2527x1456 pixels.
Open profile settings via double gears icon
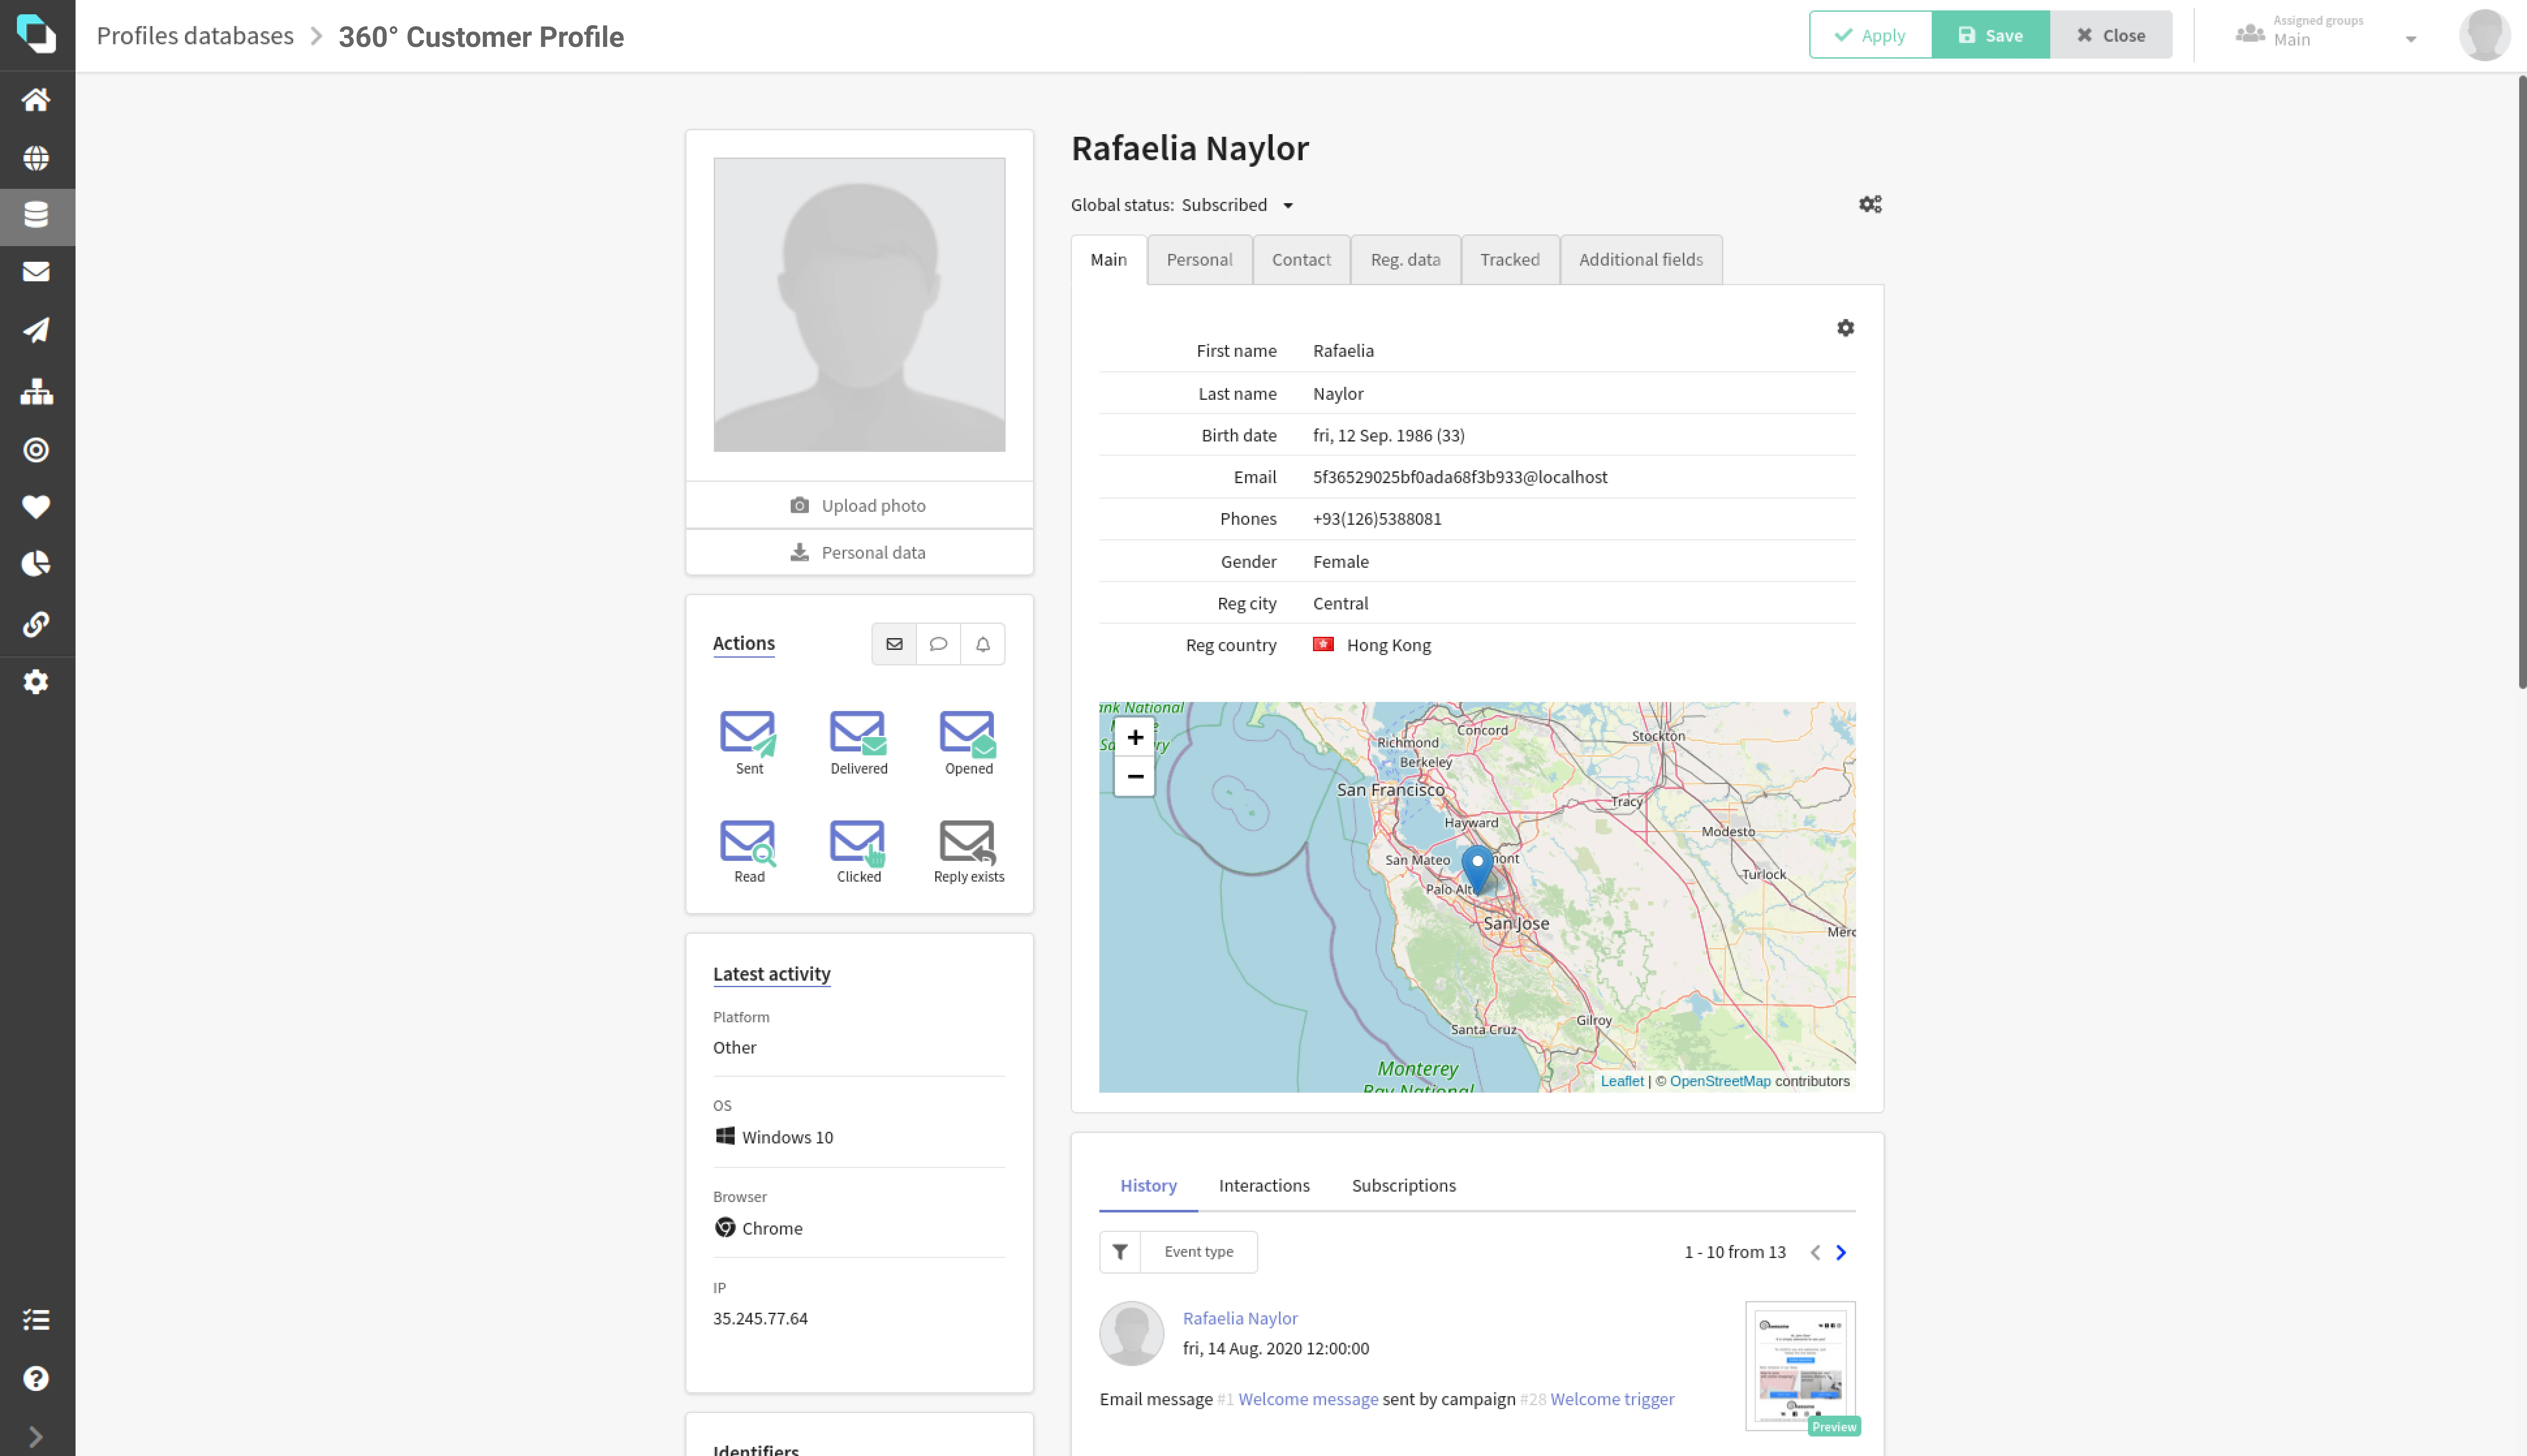pos(1870,204)
